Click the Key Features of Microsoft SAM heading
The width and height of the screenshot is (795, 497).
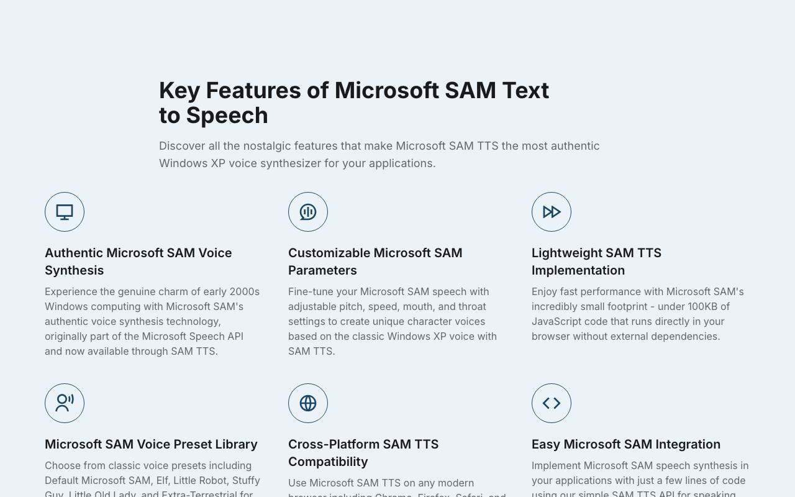(x=354, y=103)
